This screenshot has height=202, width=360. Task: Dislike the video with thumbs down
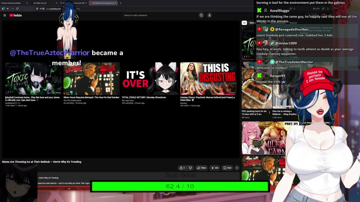(190, 168)
